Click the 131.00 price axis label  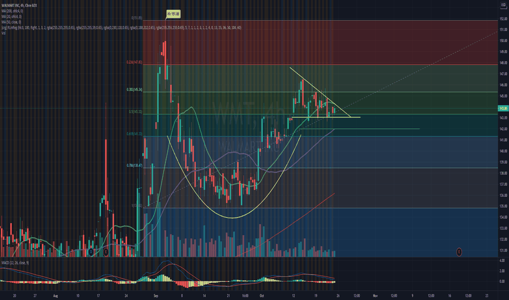(x=504, y=250)
